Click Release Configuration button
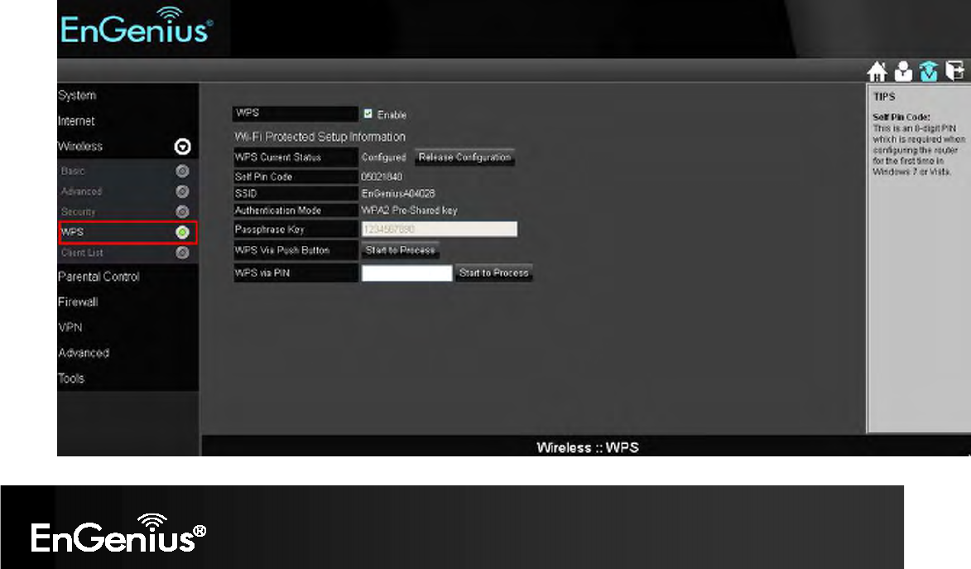The image size is (971, 569). click(465, 157)
